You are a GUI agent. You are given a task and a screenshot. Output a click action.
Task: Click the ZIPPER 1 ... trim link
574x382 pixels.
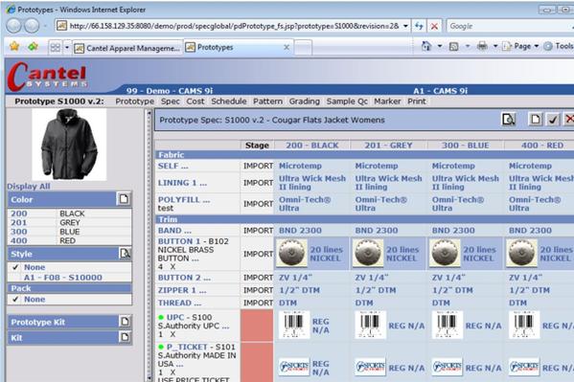182,290
